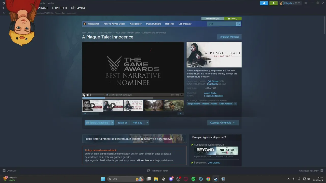
Task: Open Arkadaşlar ve Sohbet
Action: pyautogui.click(x=311, y=171)
